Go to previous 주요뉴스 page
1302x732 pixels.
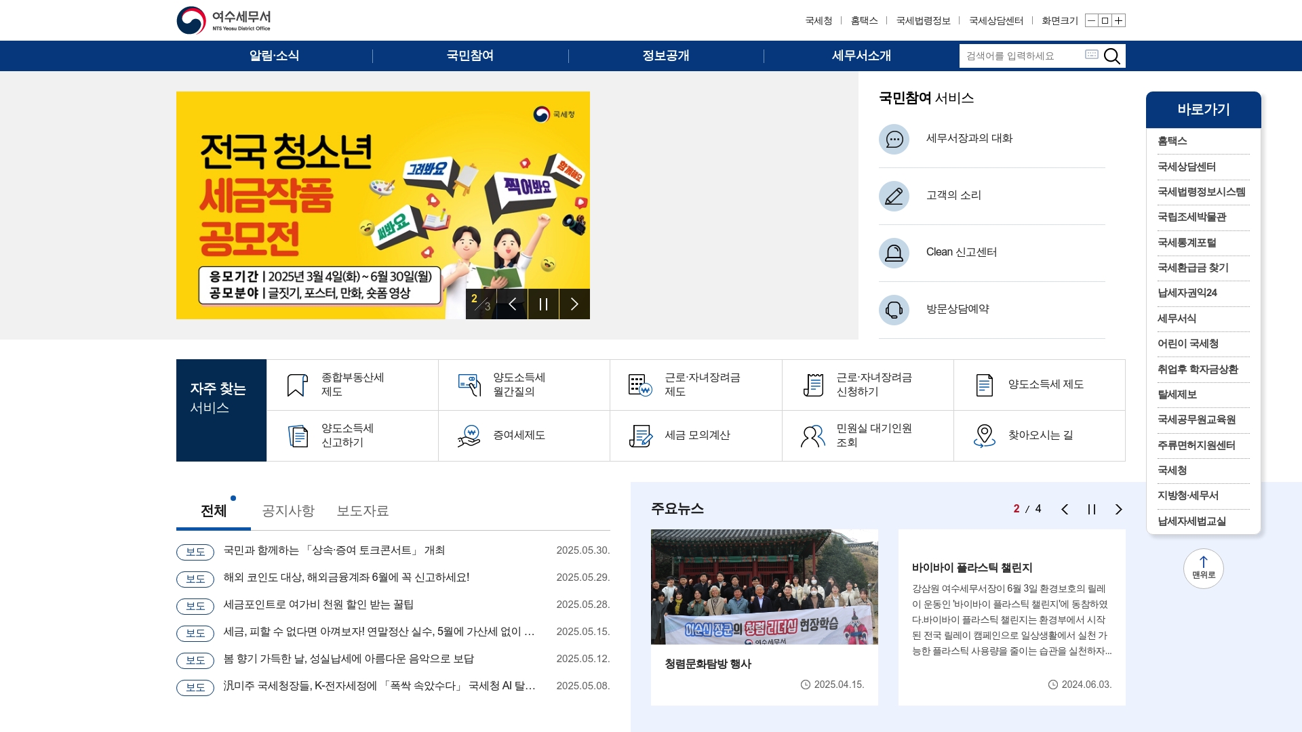pos(1065,510)
